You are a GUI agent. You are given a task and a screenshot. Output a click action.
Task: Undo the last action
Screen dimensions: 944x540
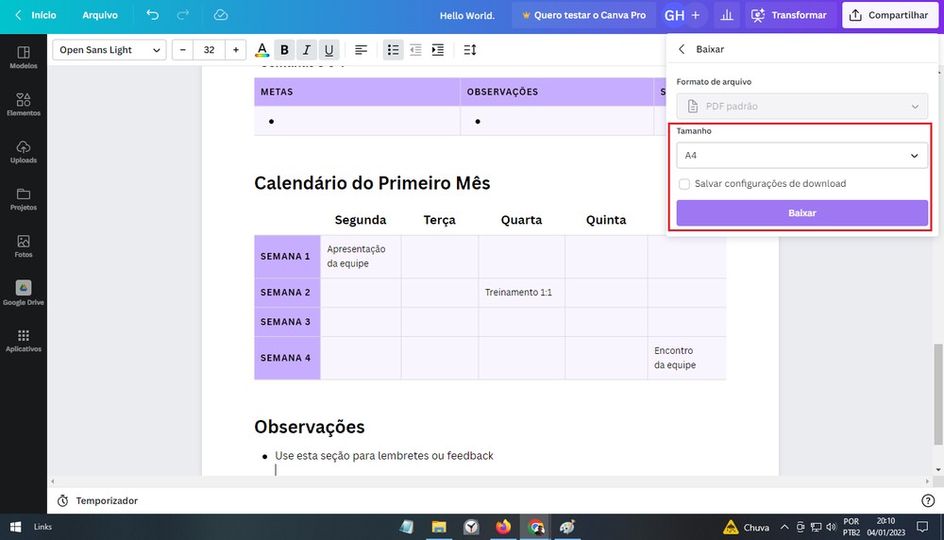click(152, 15)
